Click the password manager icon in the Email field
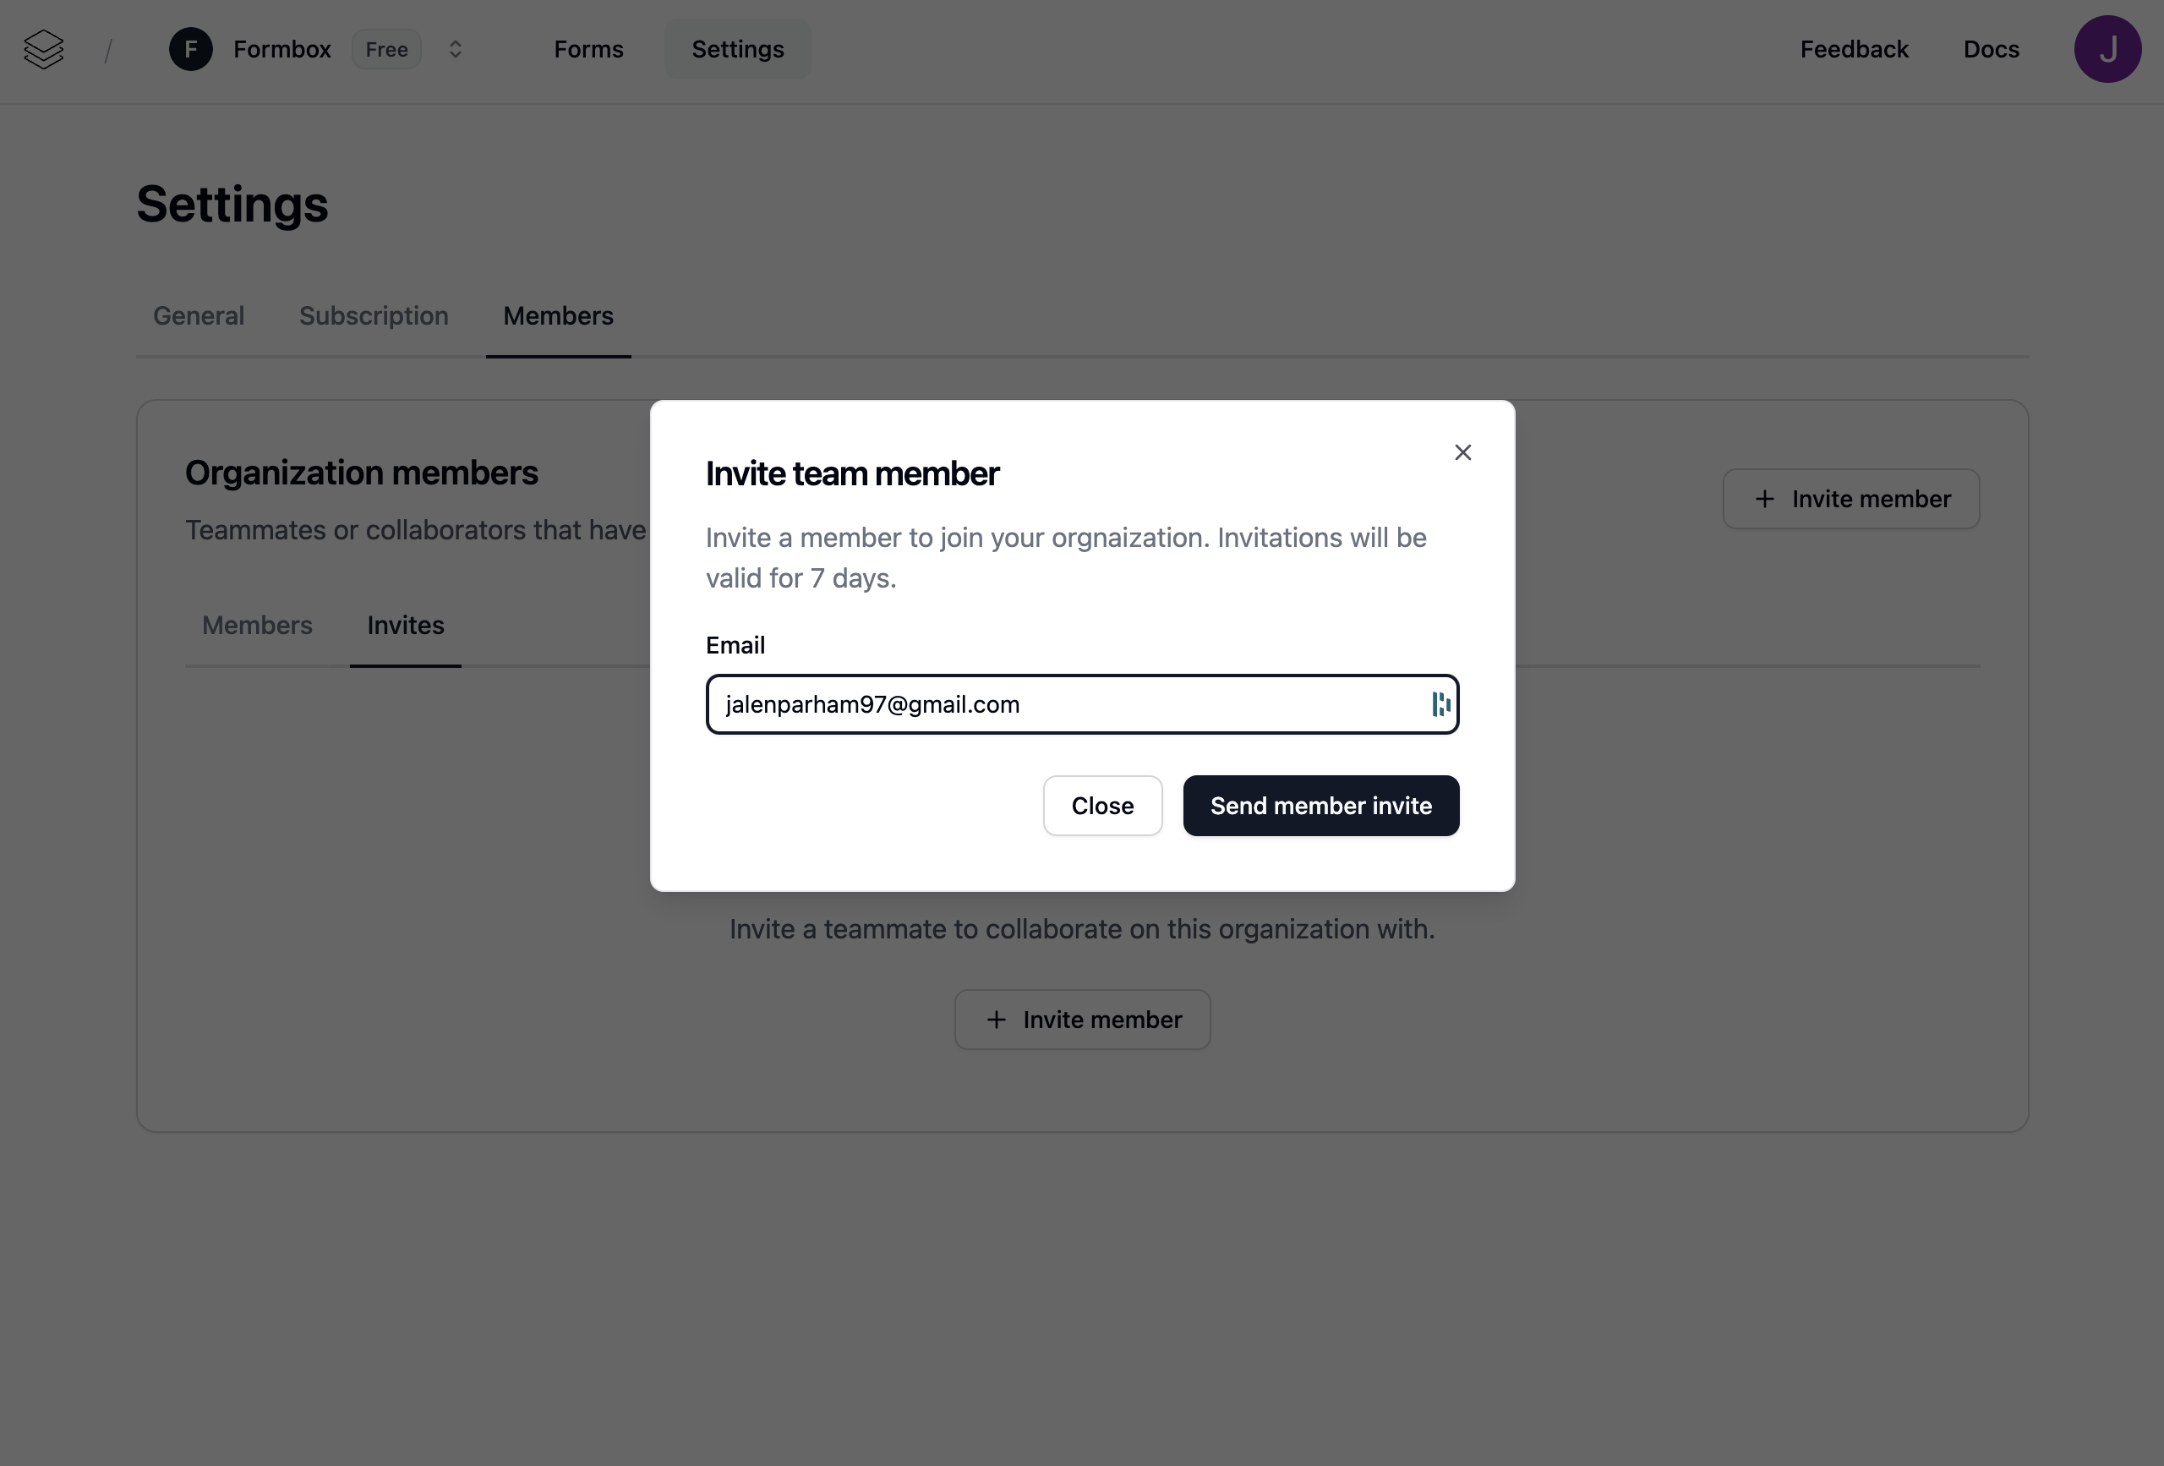 [1440, 704]
